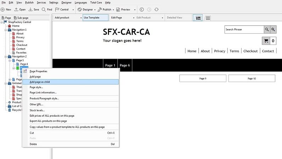Choose Stock levels... from context menu

coord(70,110)
